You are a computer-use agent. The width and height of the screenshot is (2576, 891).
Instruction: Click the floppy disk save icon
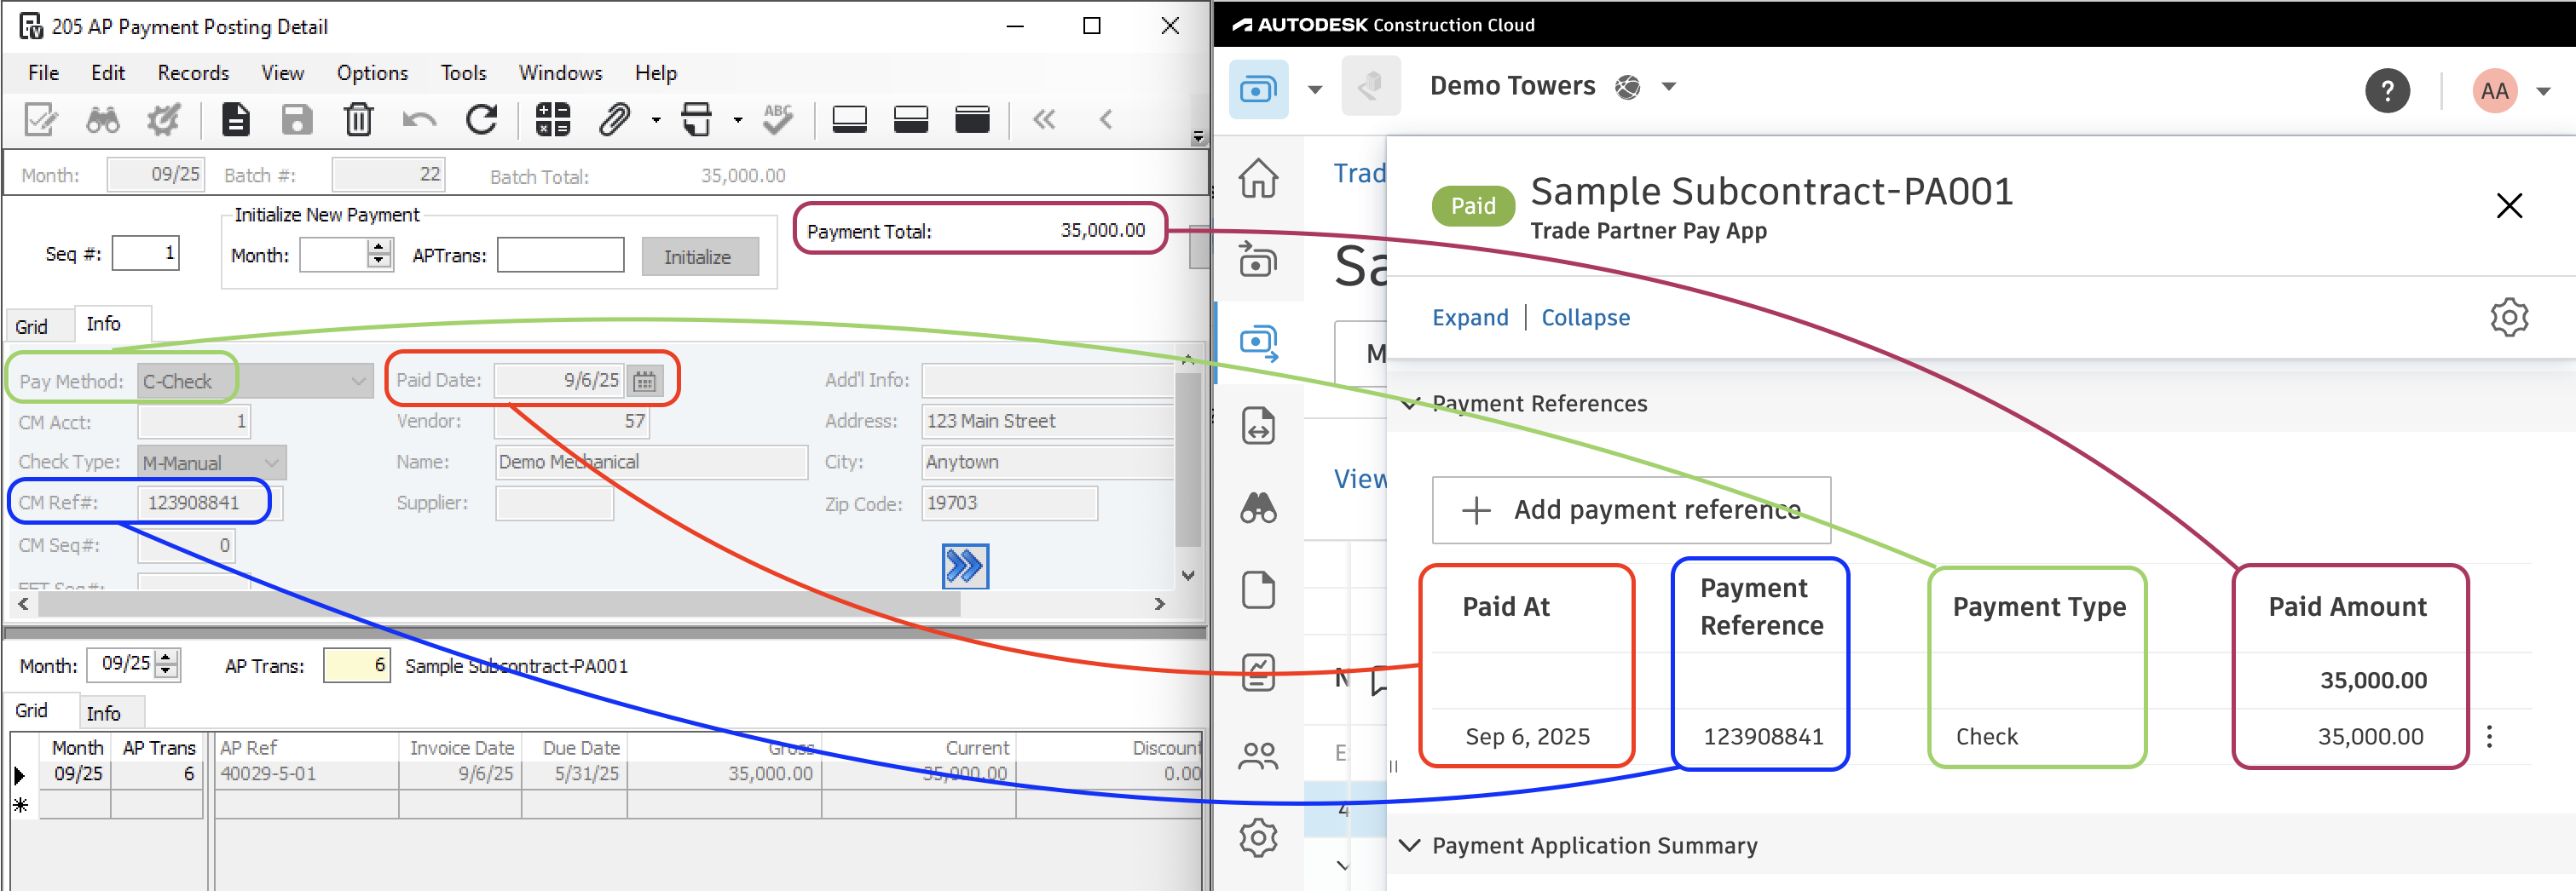pos(297,120)
